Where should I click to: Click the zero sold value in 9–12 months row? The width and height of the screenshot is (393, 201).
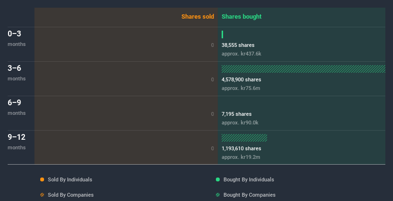[213, 149]
